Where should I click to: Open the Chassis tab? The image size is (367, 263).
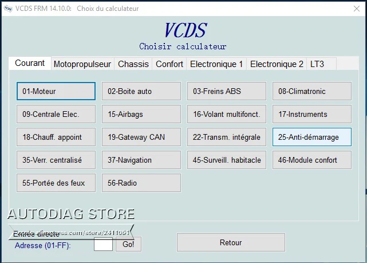click(133, 64)
